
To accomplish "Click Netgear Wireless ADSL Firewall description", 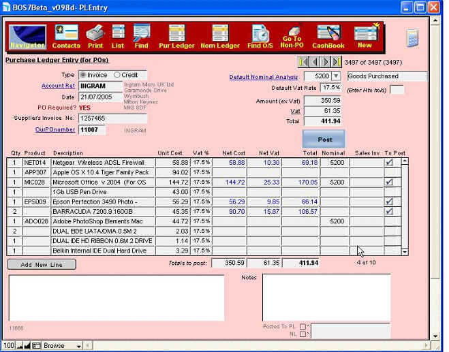I will [x=103, y=163].
